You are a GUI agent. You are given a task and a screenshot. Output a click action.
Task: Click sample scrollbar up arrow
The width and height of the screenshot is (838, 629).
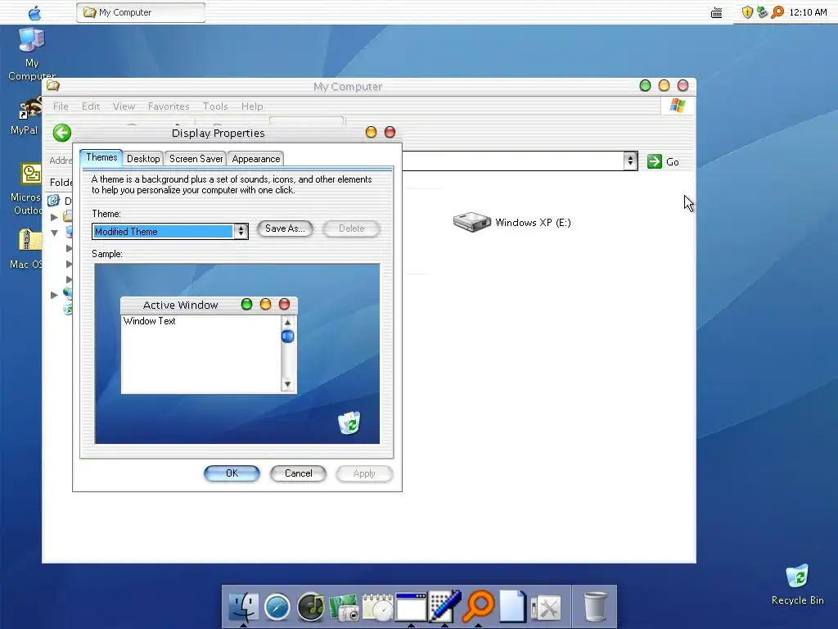pos(287,322)
